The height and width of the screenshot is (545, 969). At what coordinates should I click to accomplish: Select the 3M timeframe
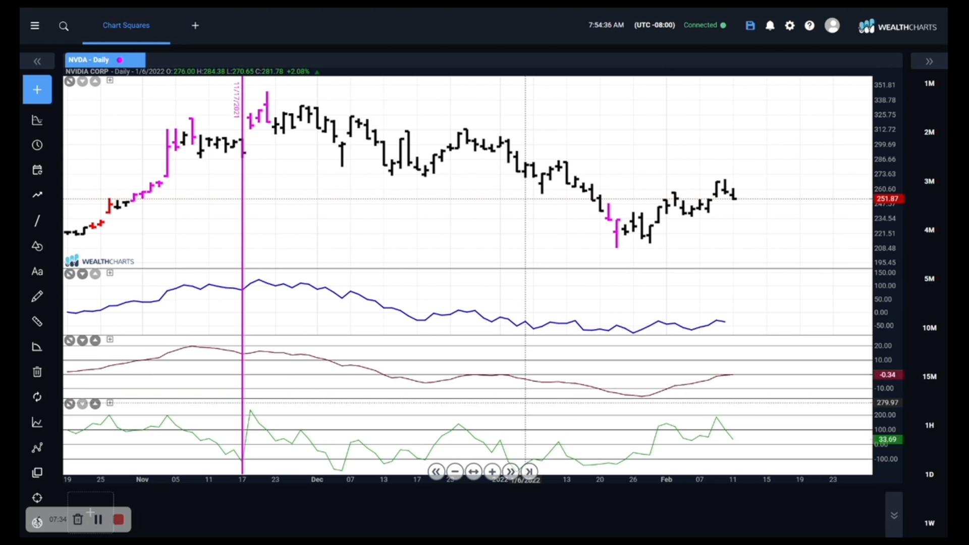click(929, 181)
